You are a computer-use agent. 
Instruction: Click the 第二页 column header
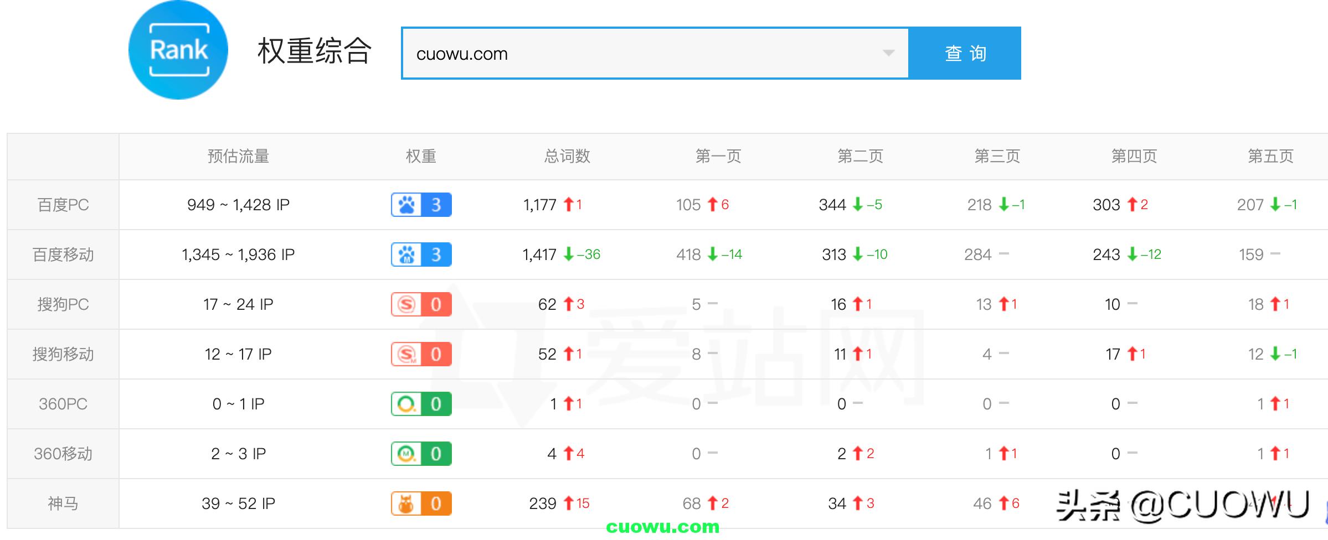coord(860,157)
